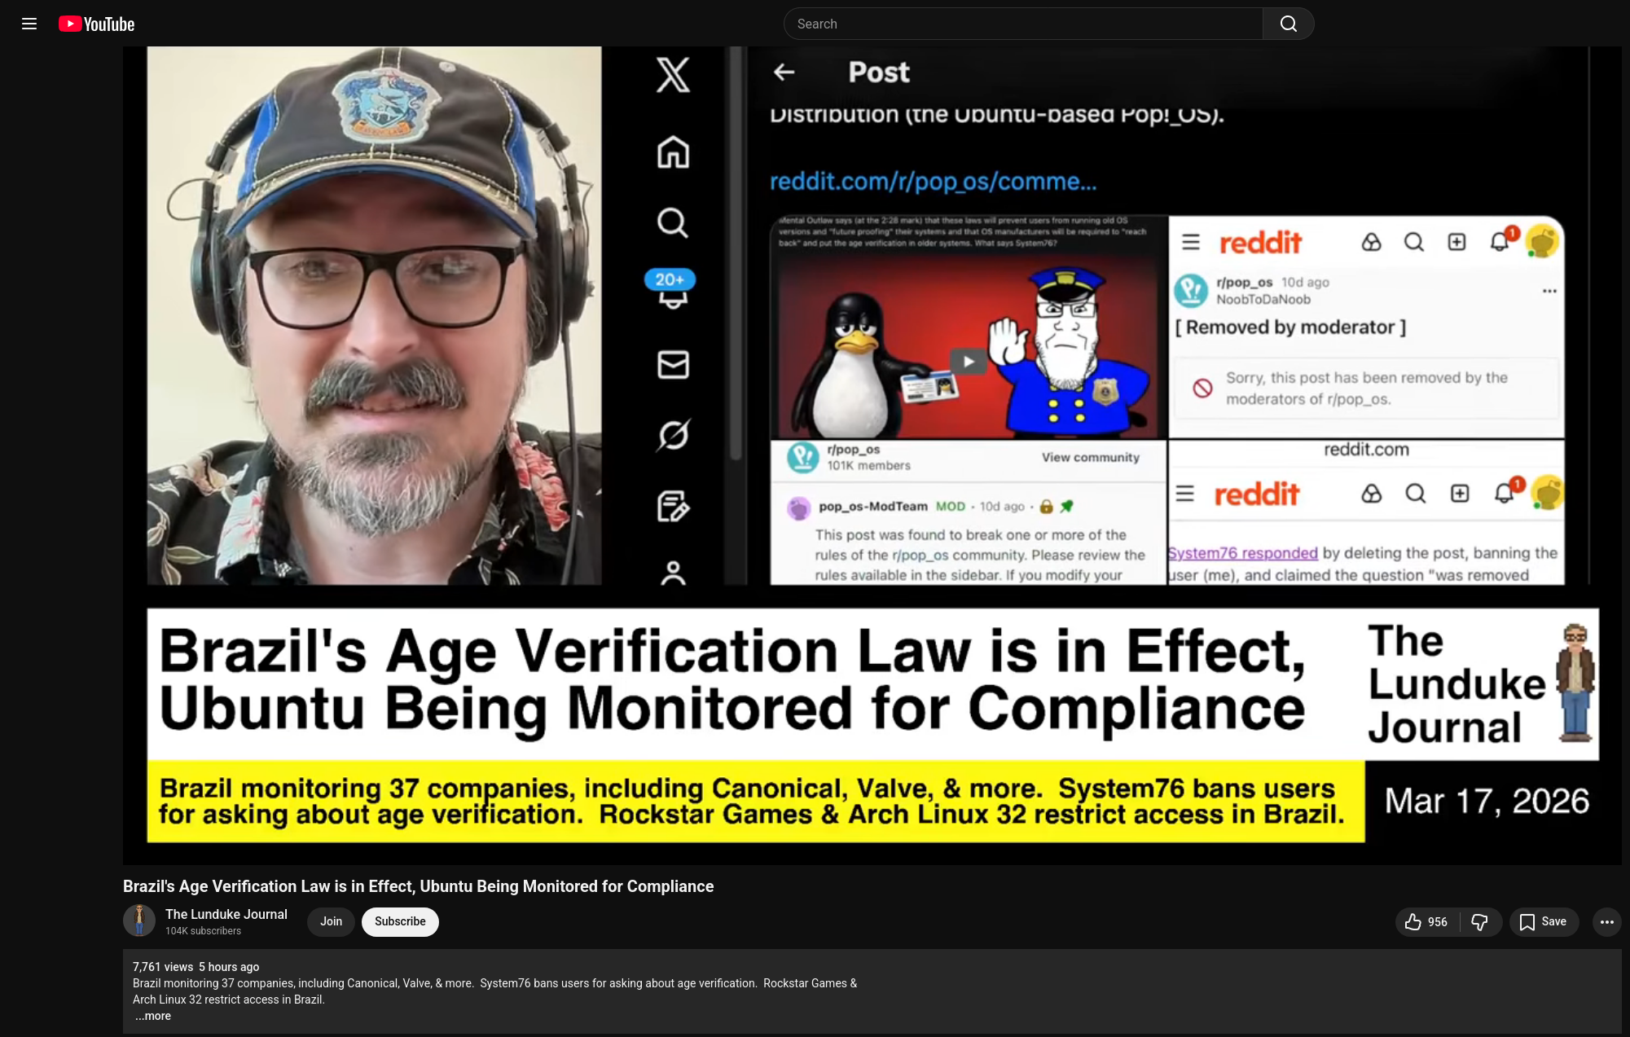Click the video title below player
Viewport: 1630px width, 1037px height.
[x=418, y=886]
